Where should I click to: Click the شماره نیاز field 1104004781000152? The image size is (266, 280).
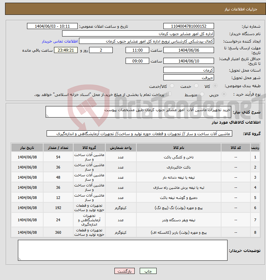click(188, 26)
